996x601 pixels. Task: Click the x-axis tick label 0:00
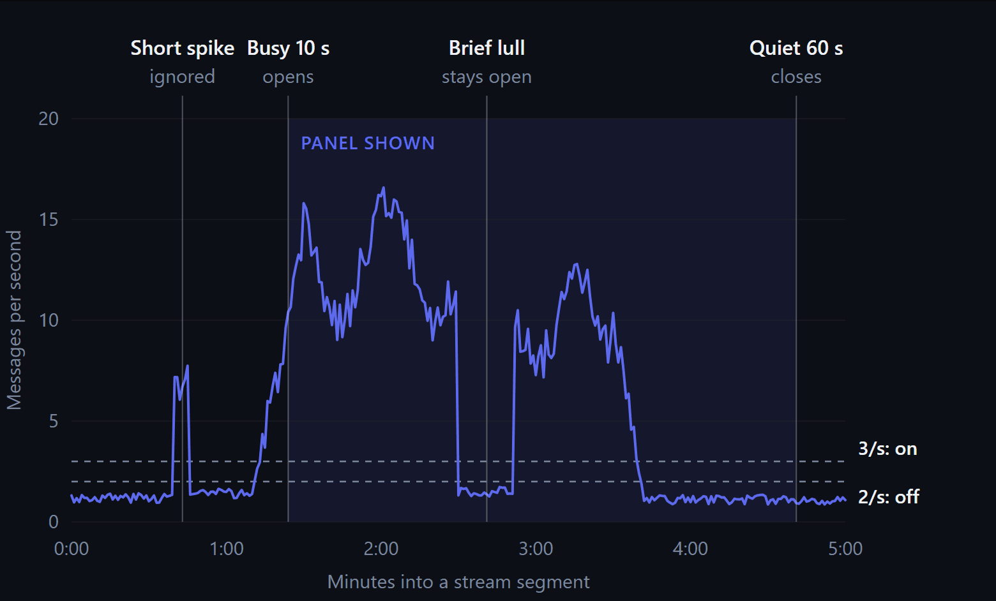(72, 549)
